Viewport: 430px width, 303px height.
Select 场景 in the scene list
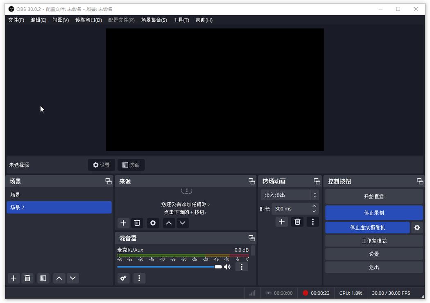pos(15,194)
